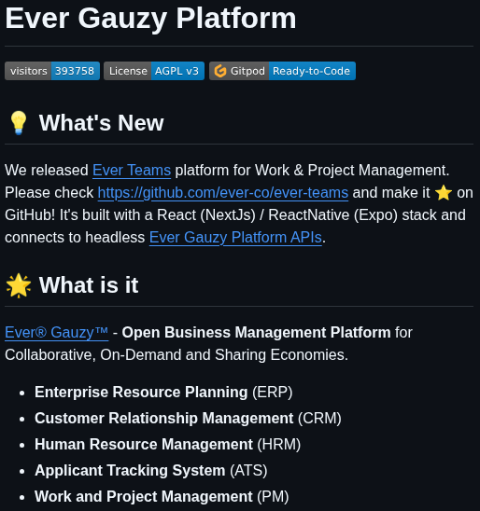Click the lightbulb emoji beside What's New
This screenshot has width=480, height=511.
[19, 123]
